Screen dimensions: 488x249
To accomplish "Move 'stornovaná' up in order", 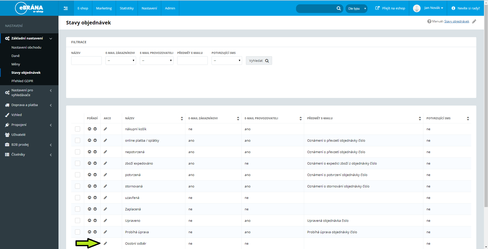I will [x=90, y=186].
